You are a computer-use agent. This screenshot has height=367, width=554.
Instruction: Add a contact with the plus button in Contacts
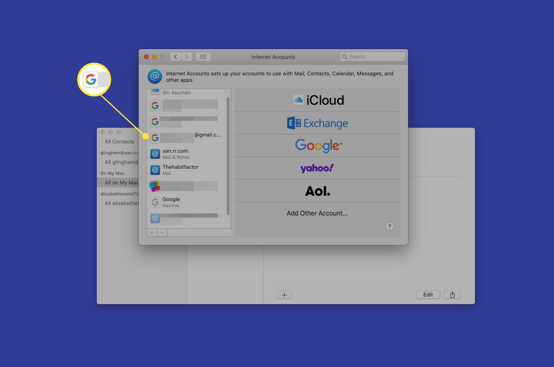(x=284, y=295)
